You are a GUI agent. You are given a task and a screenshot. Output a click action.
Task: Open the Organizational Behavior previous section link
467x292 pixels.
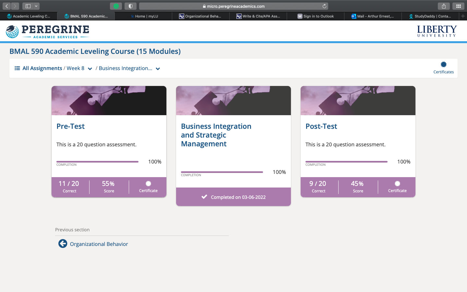pyautogui.click(x=99, y=244)
